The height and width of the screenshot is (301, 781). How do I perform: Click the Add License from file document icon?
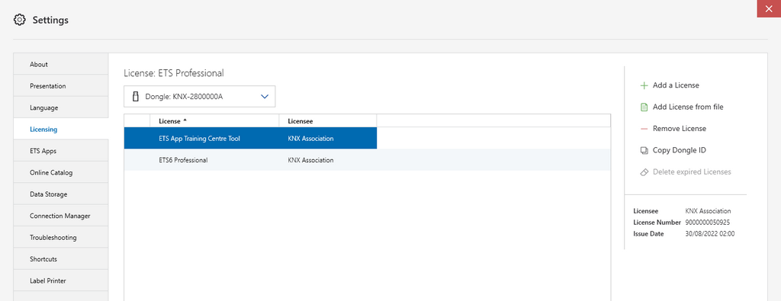tap(644, 107)
